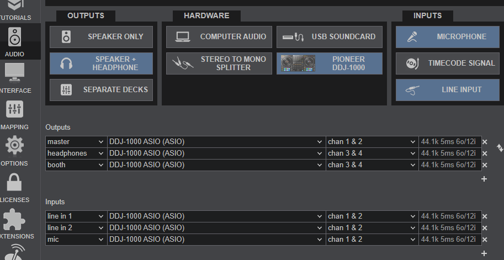Add a new output row with plus
This screenshot has height=260, width=504.
click(484, 179)
